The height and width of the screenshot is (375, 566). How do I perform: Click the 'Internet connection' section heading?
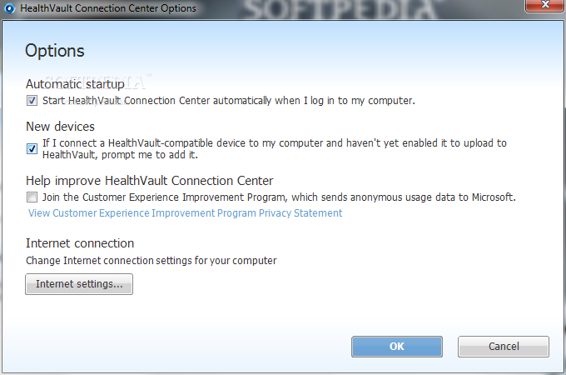(80, 243)
